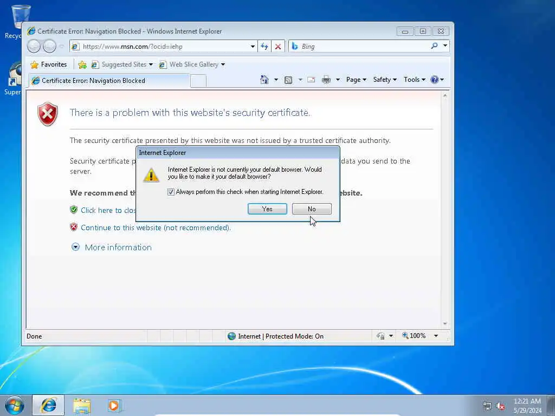Click the Forward navigation arrow
Viewport: 555px width, 416px height.
point(49,47)
